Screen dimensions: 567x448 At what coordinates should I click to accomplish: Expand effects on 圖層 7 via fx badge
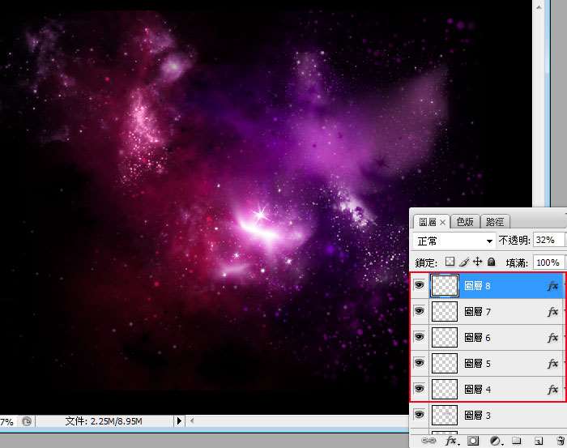[x=552, y=311]
